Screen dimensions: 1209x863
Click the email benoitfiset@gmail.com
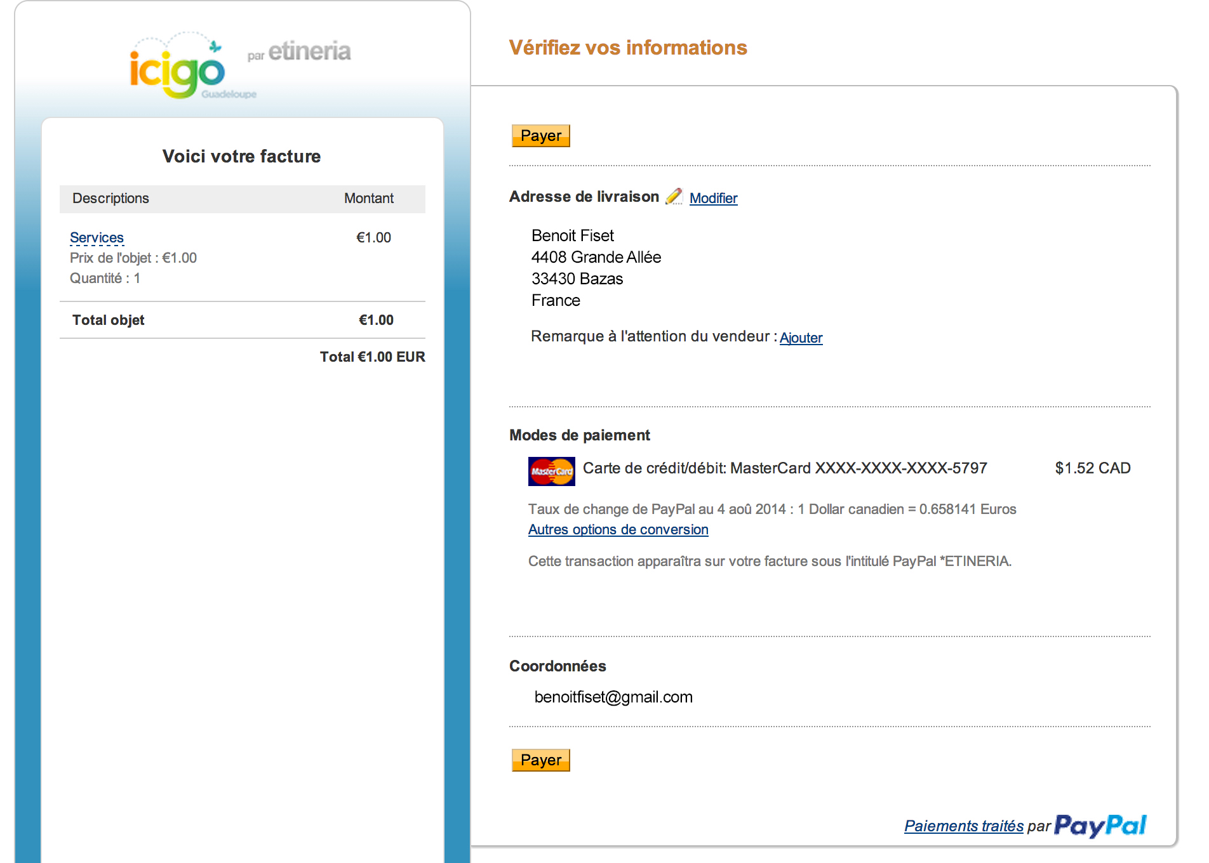click(613, 696)
